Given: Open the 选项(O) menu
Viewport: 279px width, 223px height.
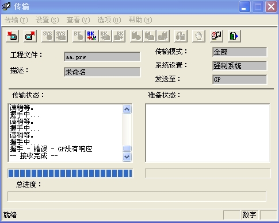Looking at the screenshot, I should coord(109,20).
